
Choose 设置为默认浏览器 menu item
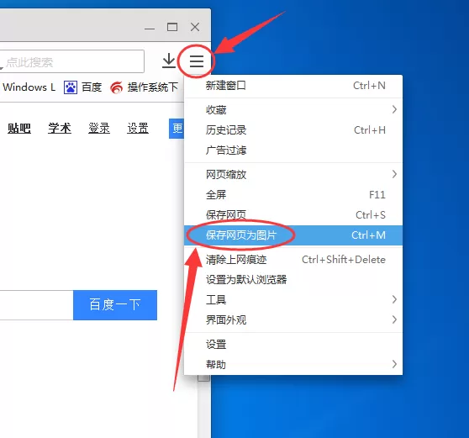tap(293, 279)
